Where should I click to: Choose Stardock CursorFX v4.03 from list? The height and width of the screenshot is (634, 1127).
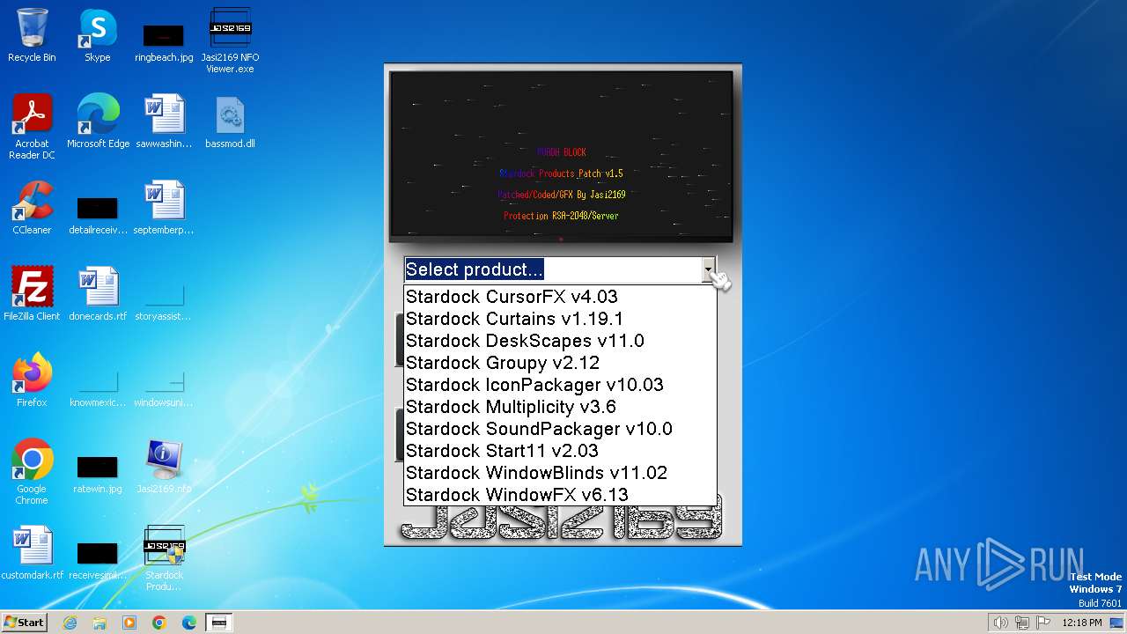point(560,297)
